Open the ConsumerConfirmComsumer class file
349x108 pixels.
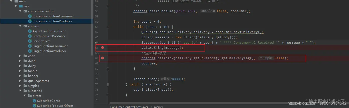click(x=53, y=16)
